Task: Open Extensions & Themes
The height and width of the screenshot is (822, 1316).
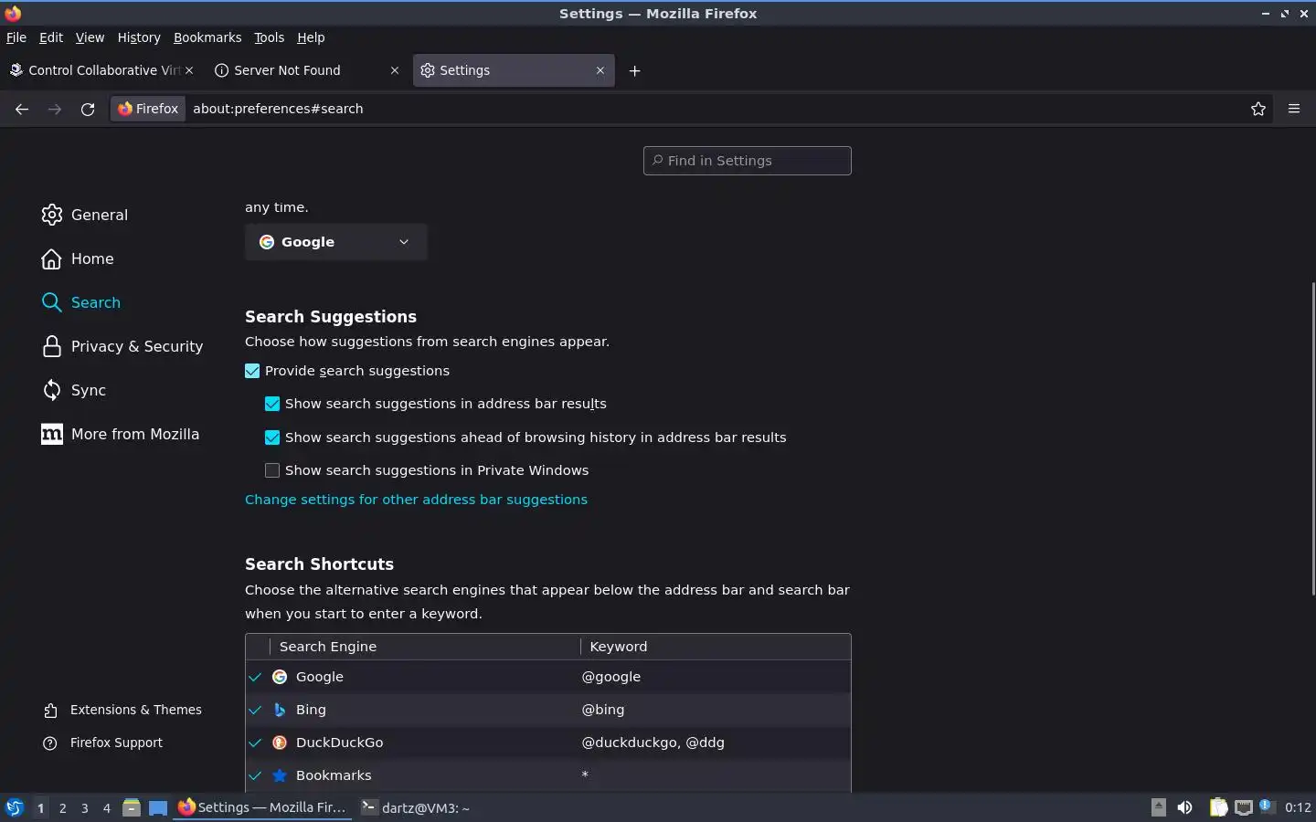Action: (122, 710)
